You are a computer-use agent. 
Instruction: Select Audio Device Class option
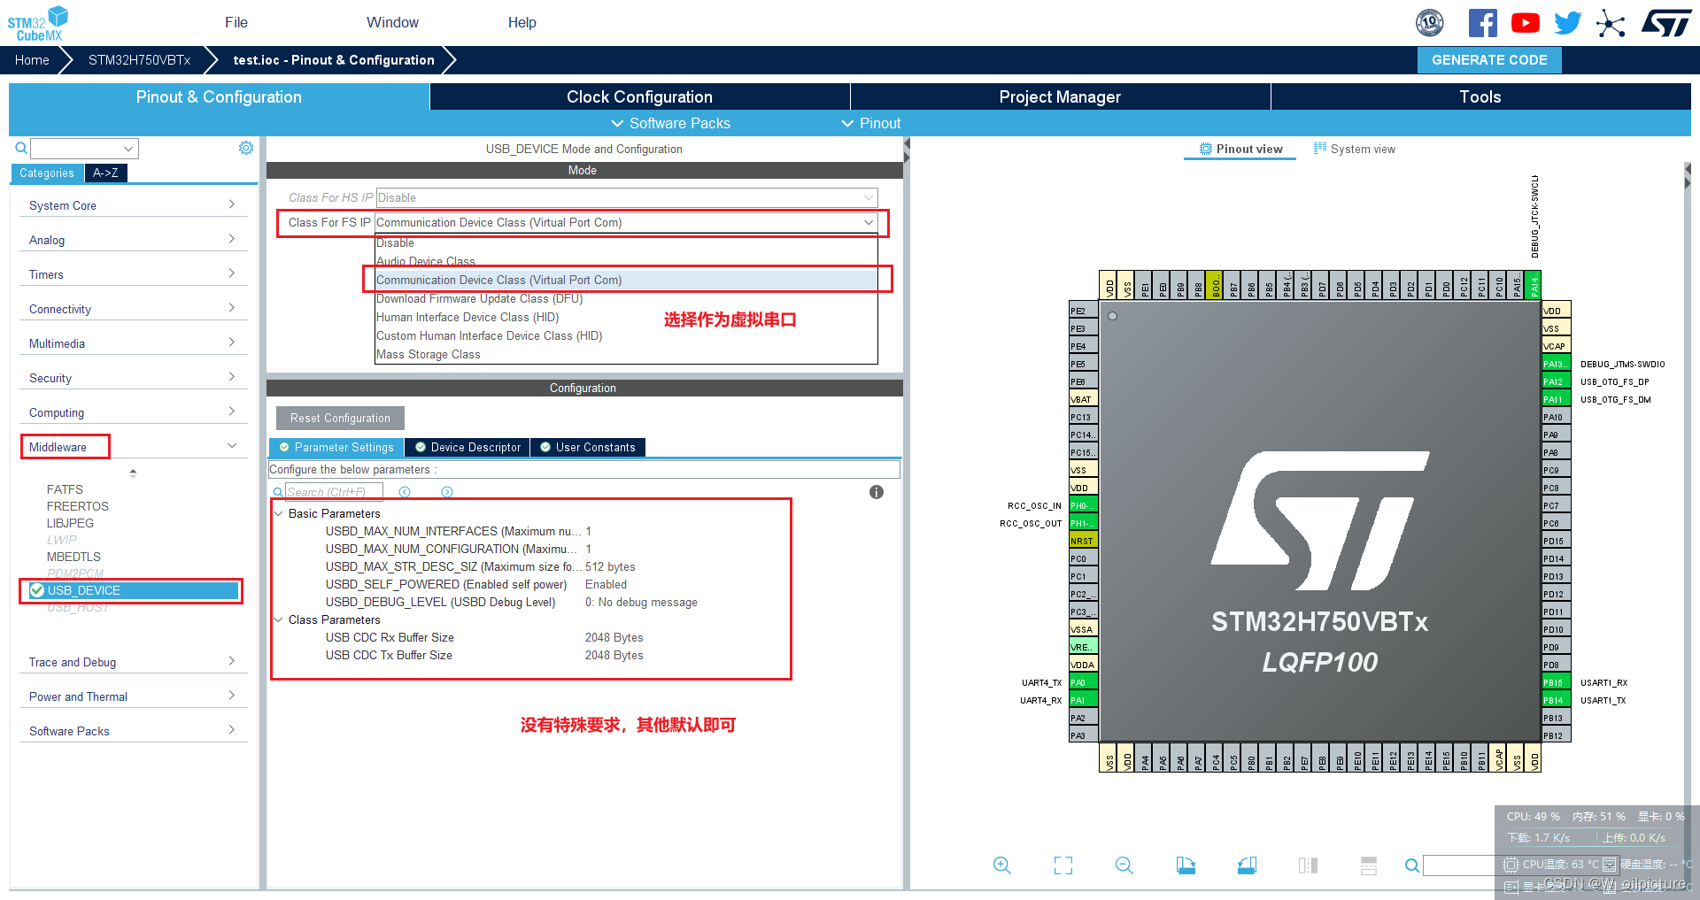pos(626,261)
